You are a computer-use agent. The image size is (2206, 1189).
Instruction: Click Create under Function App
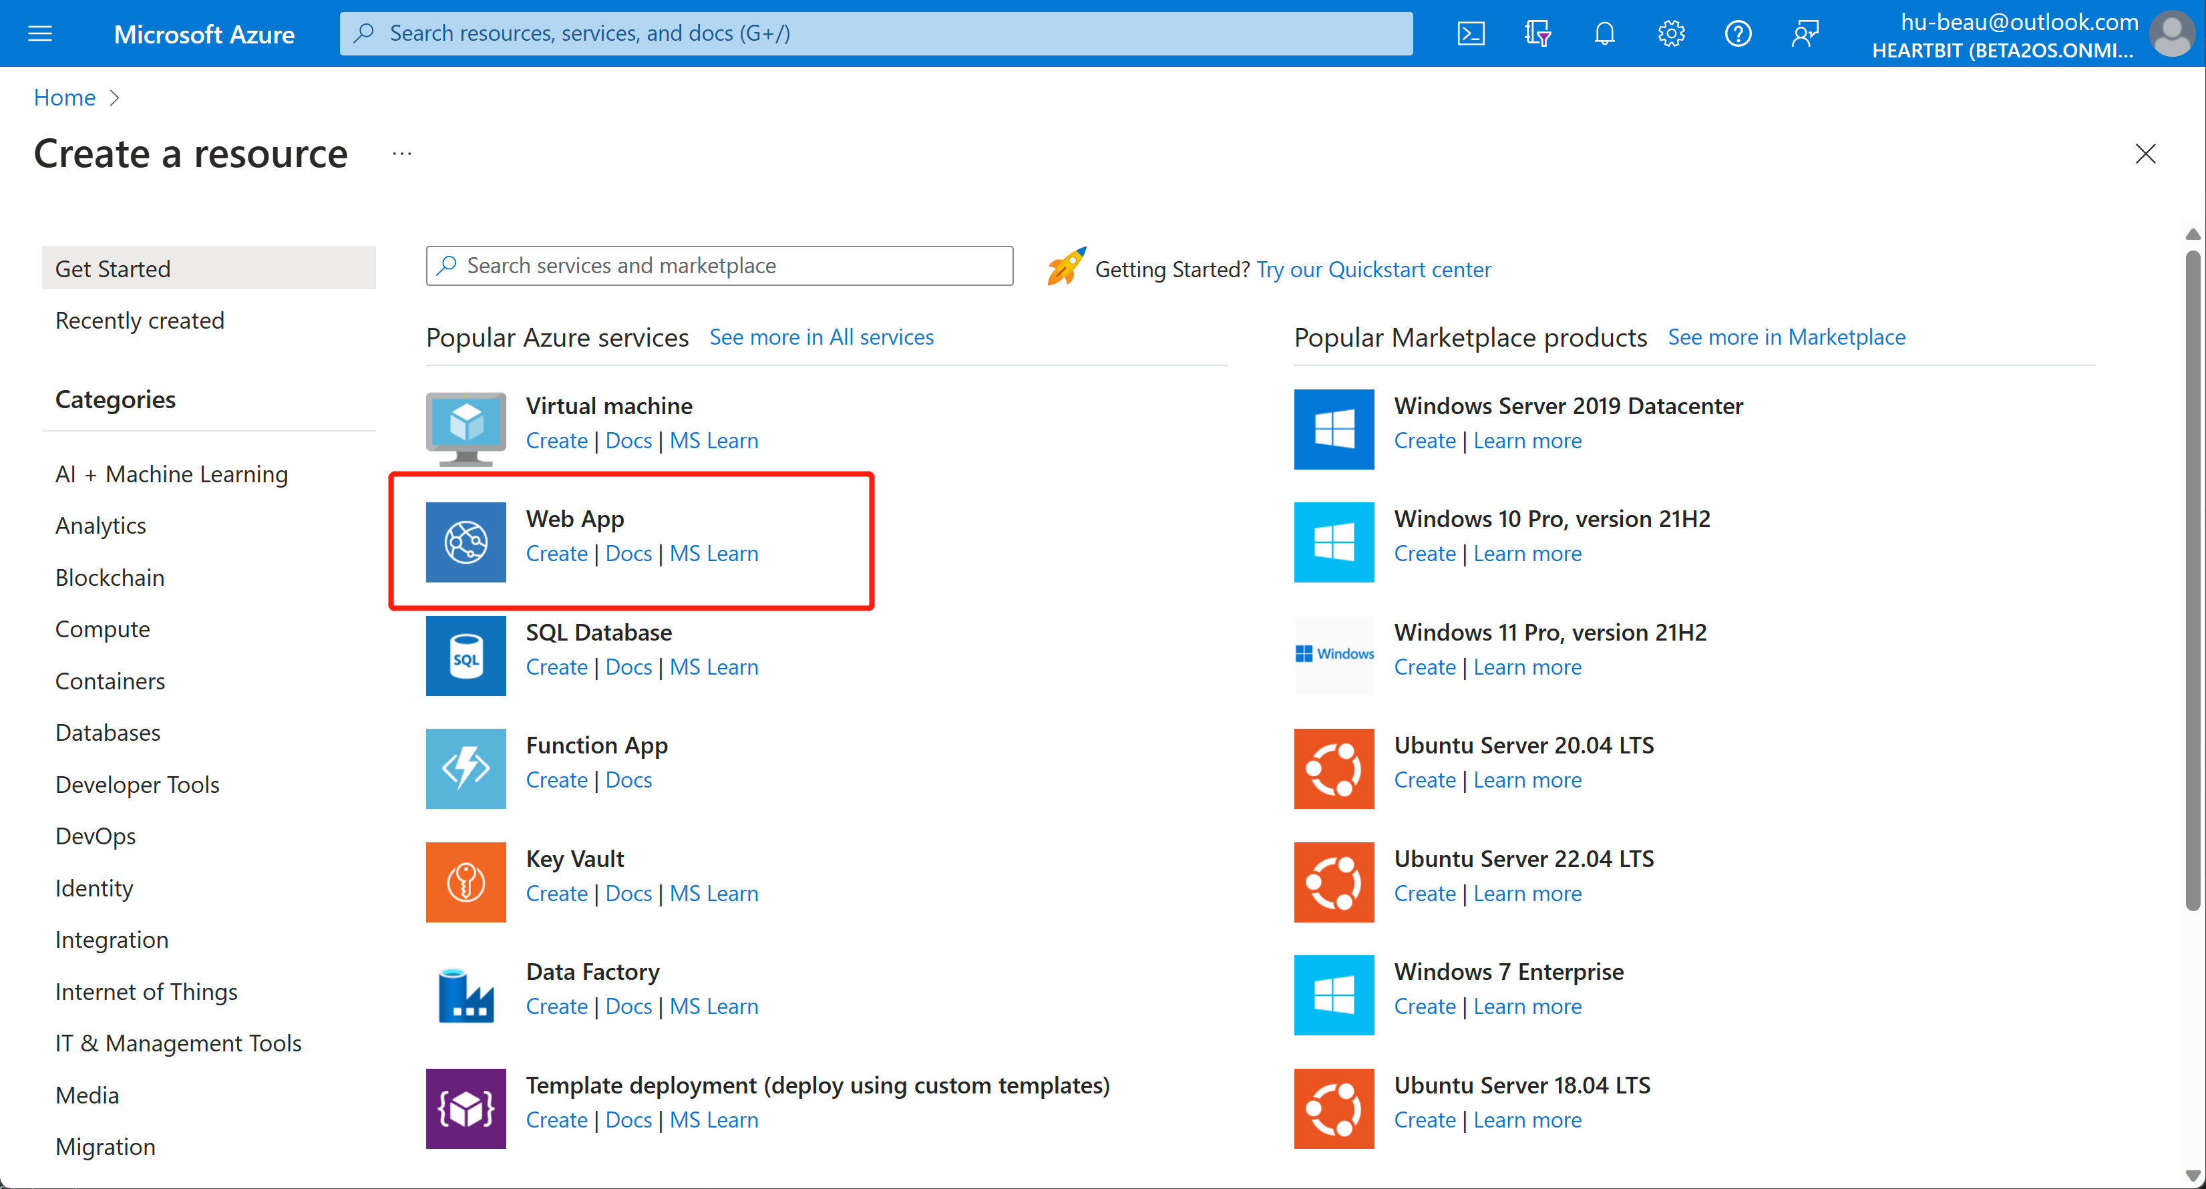pyautogui.click(x=556, y=780)
